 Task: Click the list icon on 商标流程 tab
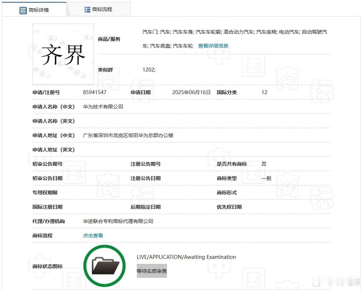coord(87,9)
